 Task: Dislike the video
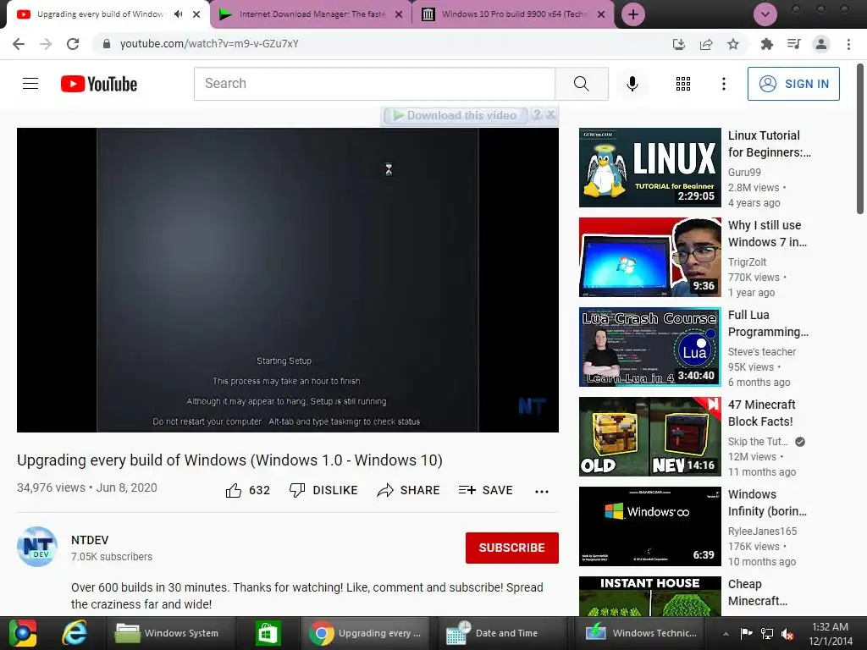point(323,490)
